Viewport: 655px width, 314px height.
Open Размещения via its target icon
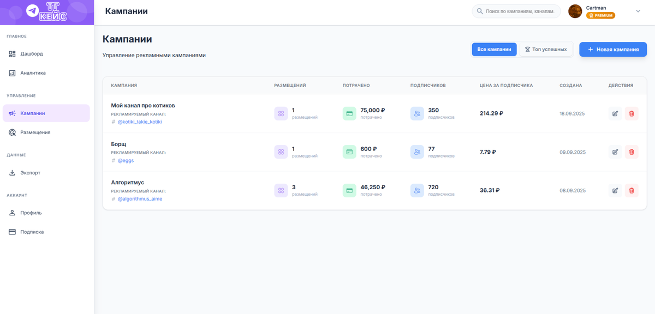click(11, 132)
